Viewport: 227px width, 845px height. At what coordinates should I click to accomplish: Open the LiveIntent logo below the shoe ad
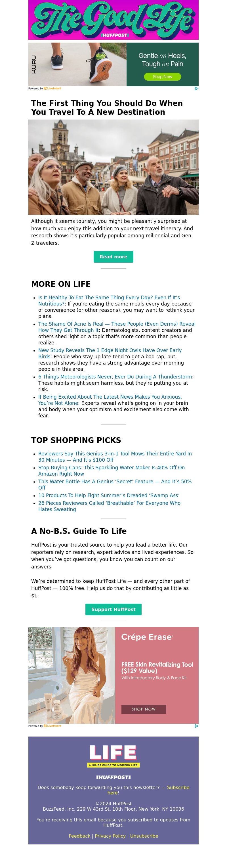tap(52, 89)
